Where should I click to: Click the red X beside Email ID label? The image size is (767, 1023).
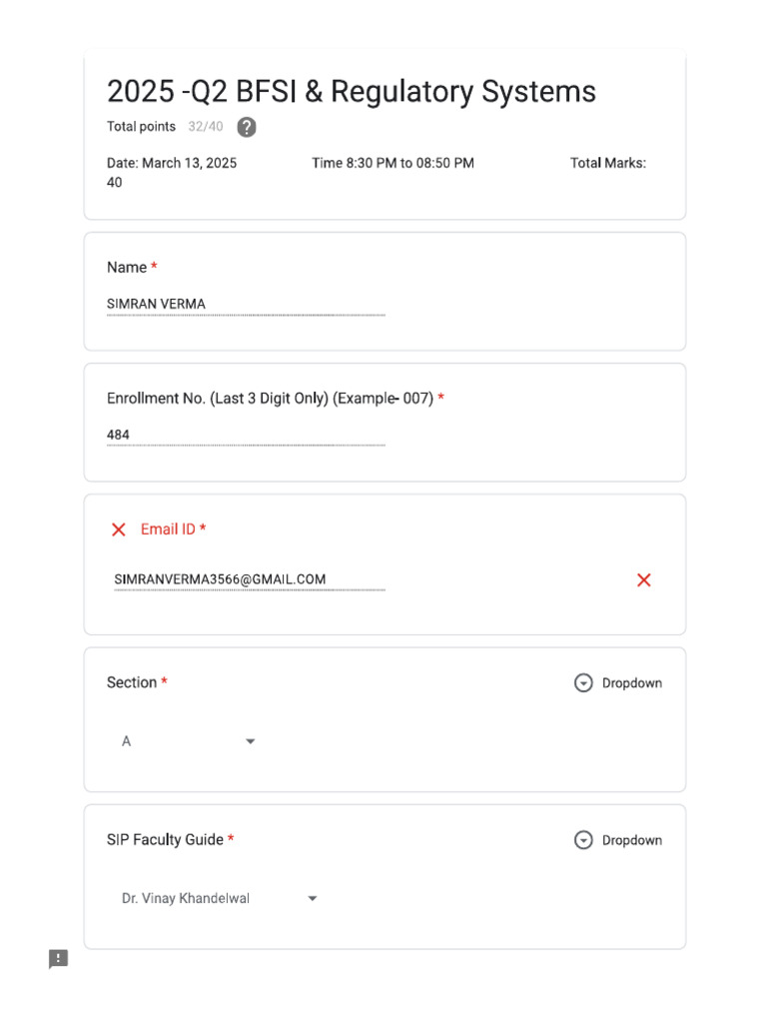click(119, 529)
